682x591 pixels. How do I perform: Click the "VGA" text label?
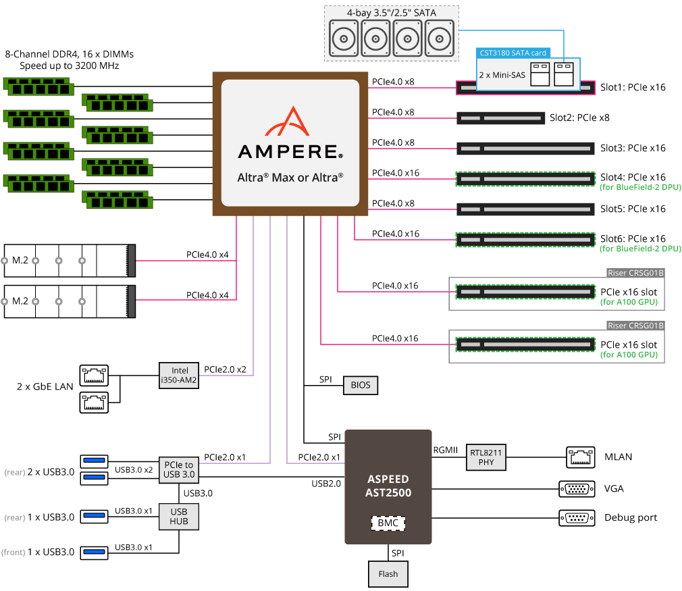click(614, 489)
